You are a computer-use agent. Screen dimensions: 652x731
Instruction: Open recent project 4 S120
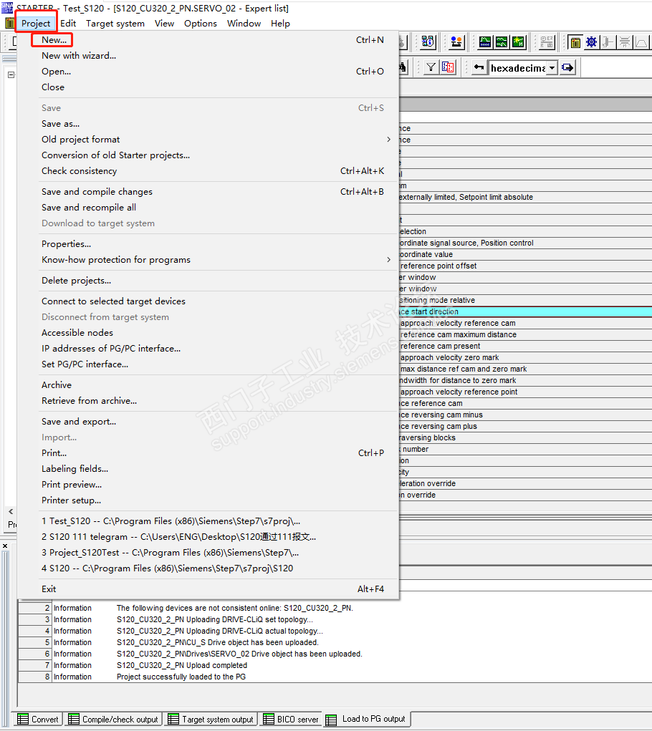(x=168, y=568)
